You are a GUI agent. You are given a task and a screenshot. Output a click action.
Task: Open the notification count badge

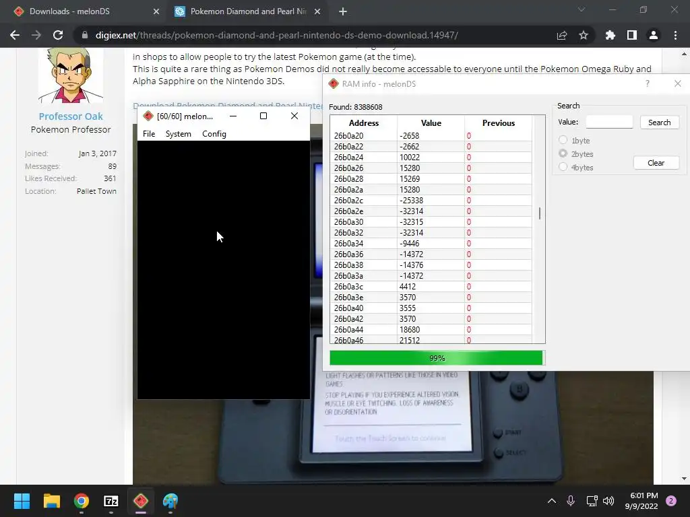(671, 501)
